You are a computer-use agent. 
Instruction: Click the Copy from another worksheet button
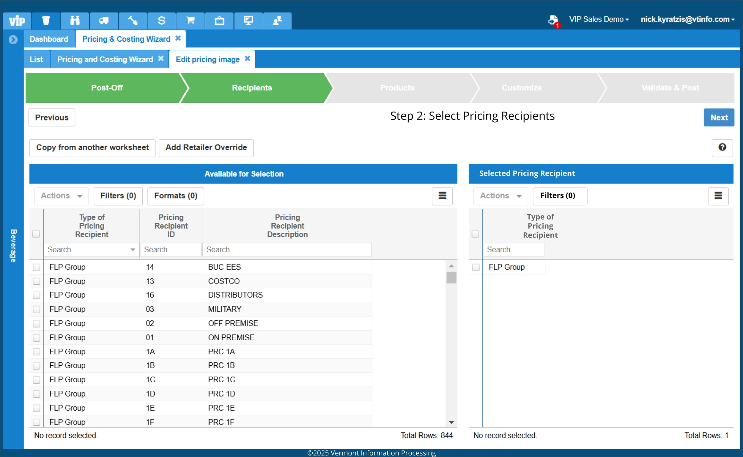click(x=92, y=148)
